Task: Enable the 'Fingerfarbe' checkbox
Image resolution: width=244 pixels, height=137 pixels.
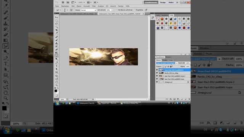Action: (x=135, y=10)
